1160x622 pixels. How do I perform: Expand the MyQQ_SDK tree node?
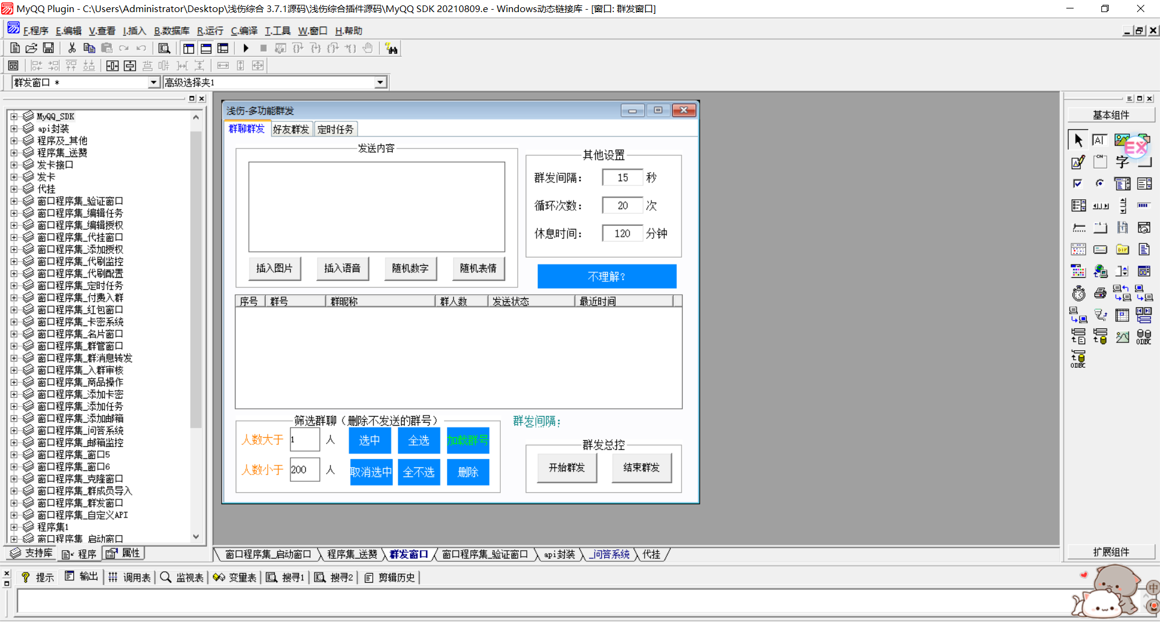(x=14, y=117)
